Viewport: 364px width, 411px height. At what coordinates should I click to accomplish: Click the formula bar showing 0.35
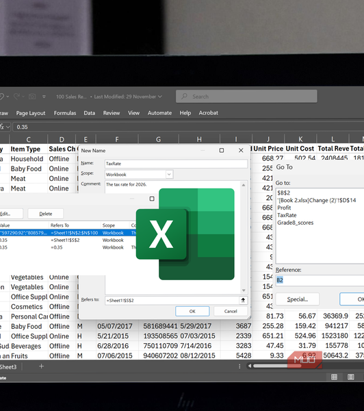[x=189, y=127]
